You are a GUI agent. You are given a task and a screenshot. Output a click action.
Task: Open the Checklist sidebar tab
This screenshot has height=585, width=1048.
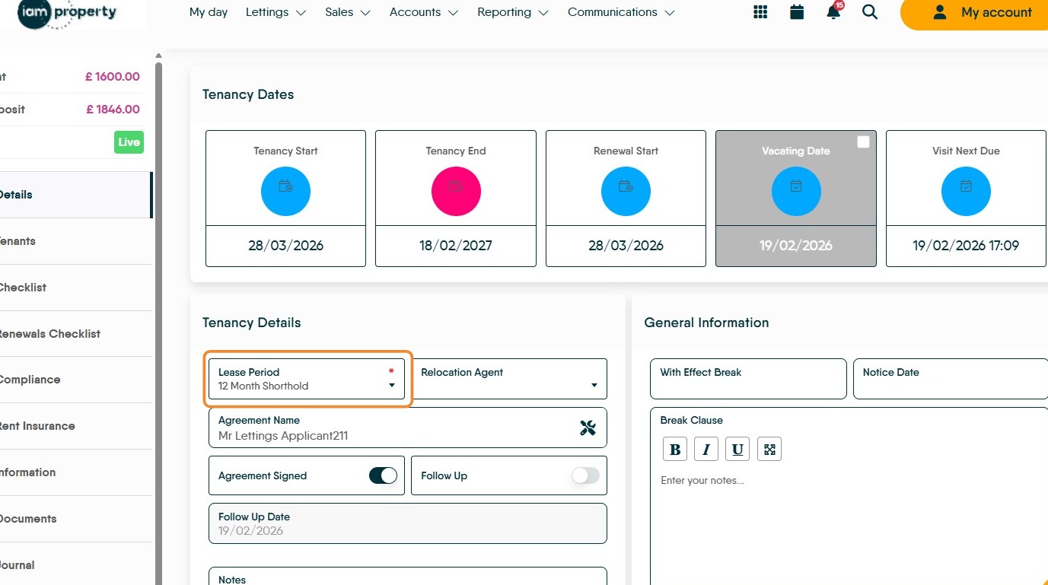pyautogui.click(x=75, y=288)
